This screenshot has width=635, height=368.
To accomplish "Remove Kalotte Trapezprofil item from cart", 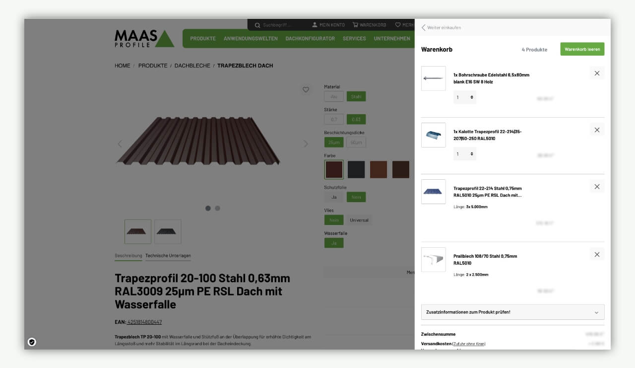I will [597, 130].
